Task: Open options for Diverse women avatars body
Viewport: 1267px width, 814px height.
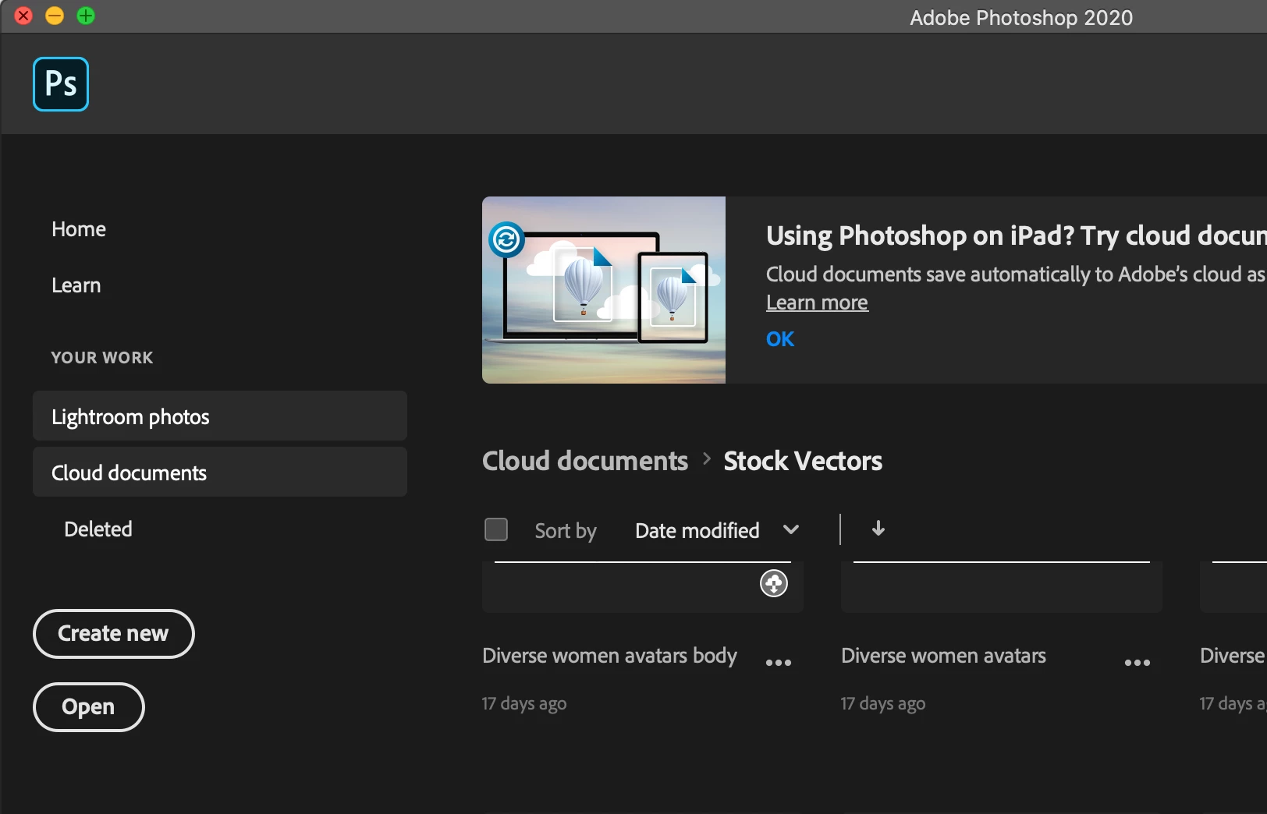Action: pyautogui.click(x=779, y=663)
